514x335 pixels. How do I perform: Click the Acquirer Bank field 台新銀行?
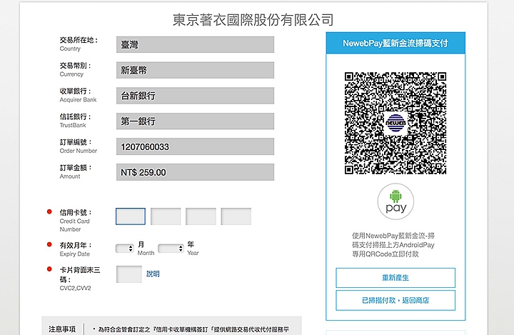(195, 96)
